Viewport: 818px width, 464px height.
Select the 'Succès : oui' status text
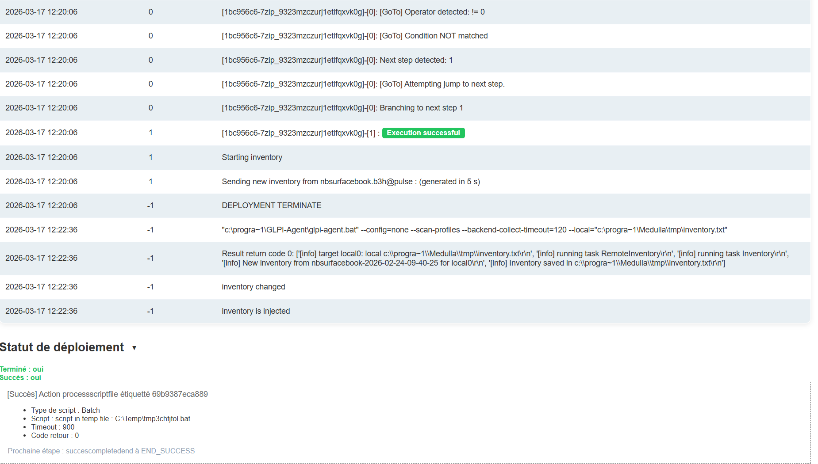[20, 377]
